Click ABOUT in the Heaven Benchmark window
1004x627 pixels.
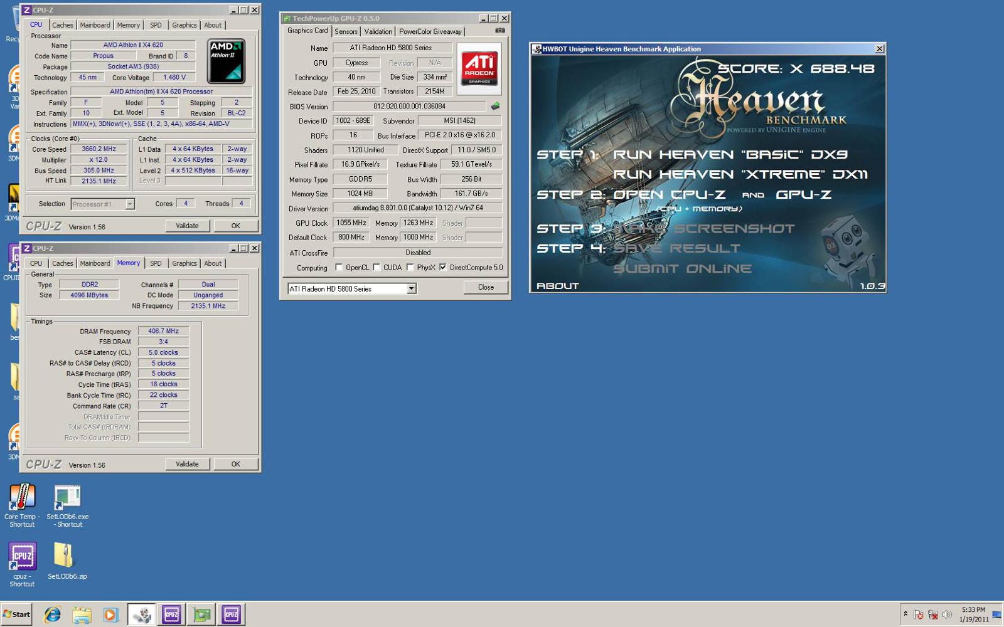(x=558, y=286)
